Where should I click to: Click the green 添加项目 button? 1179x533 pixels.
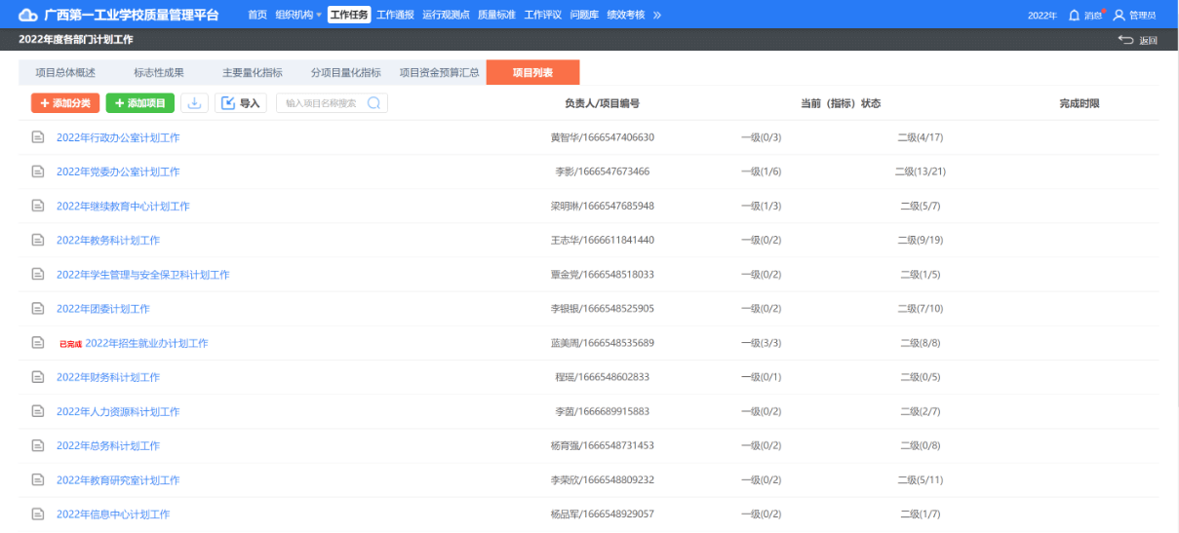point(139,103)
